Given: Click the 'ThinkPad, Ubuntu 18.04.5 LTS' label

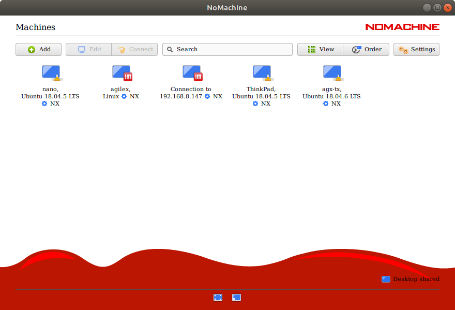Looking at the screenshot, I should pyautogui.click(x=261, y=93).
